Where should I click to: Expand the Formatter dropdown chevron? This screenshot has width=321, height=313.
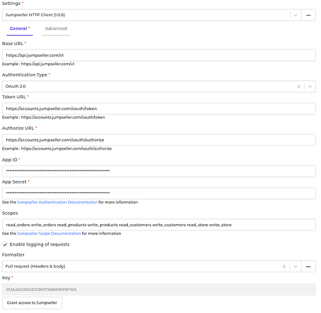pyautogui.click(x=295, y=267)
